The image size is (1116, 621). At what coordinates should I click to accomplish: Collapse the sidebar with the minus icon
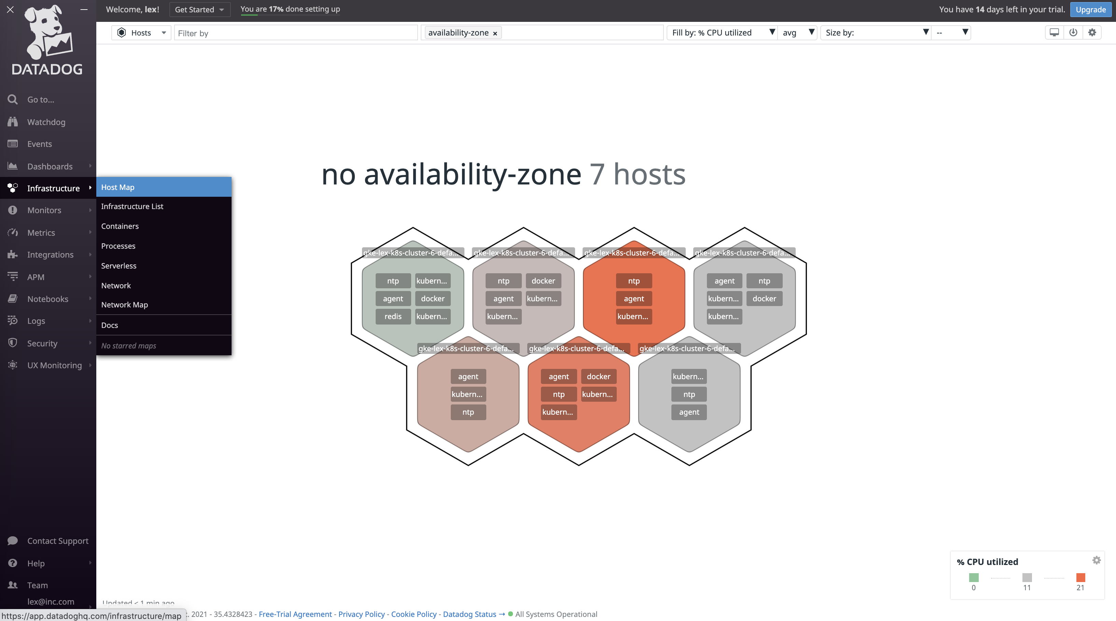pyautogui.click(x=84, y=9)
